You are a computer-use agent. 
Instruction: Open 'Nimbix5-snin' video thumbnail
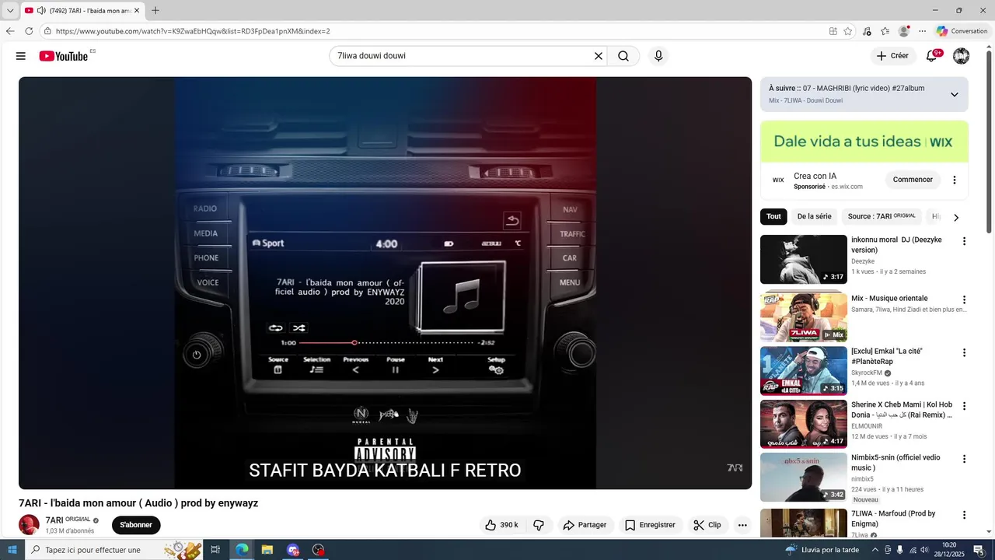coord(804,477)
